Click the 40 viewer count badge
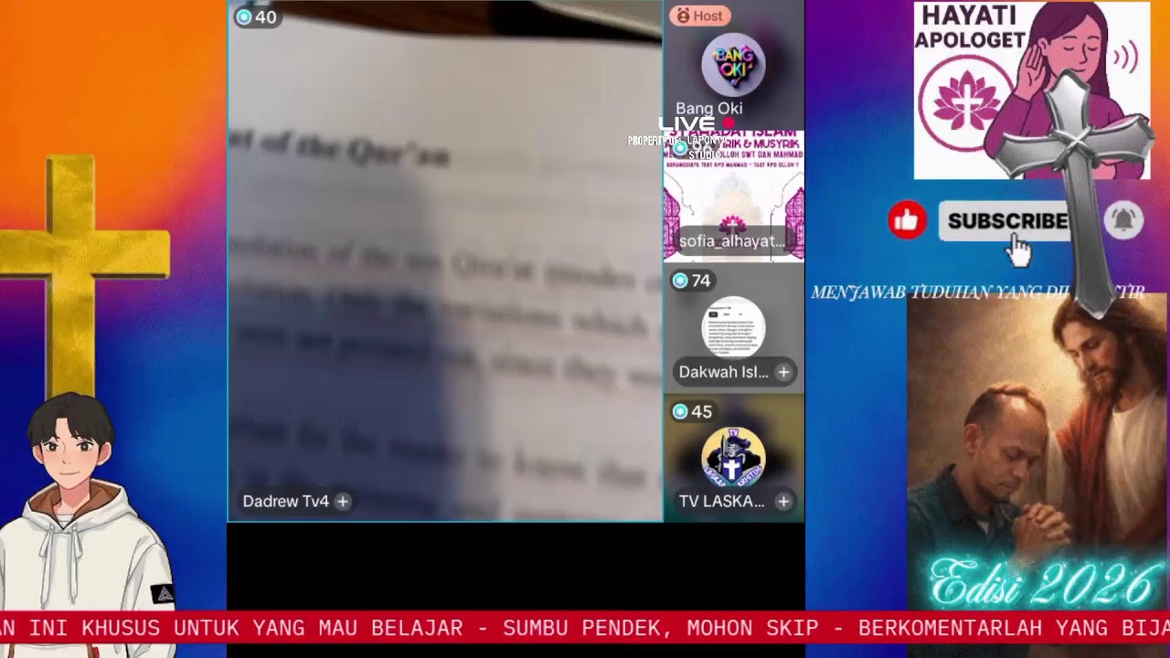1170x658 pixels. point(257,16)
